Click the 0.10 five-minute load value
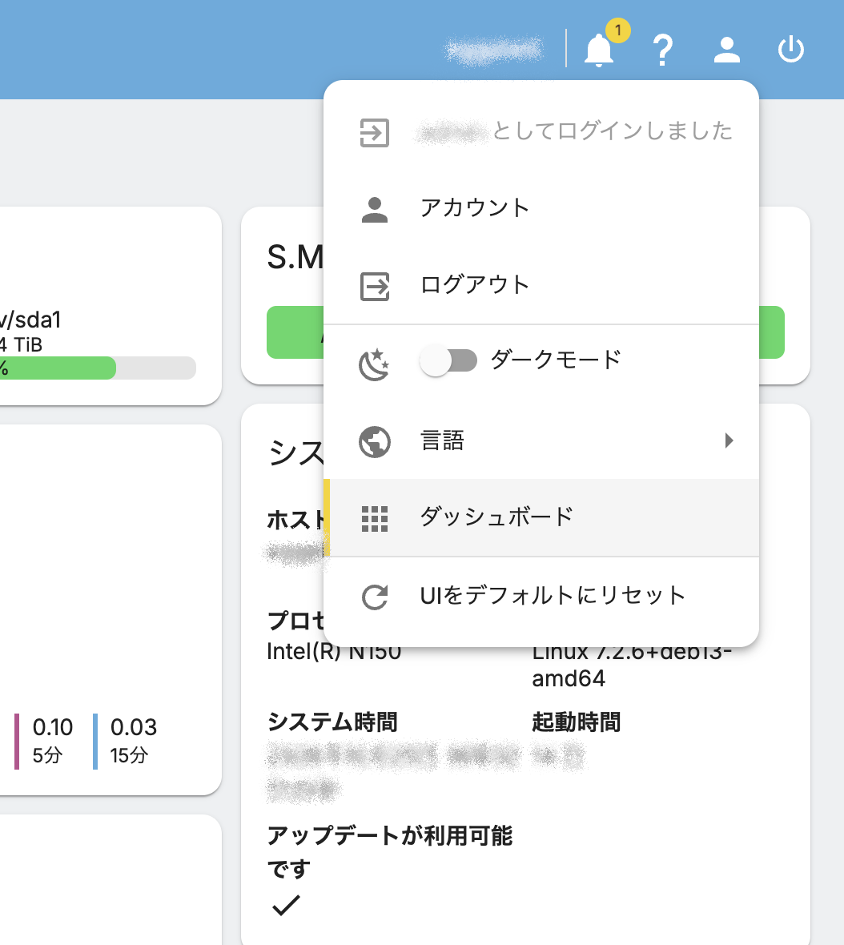The image size is (844, 945). click(52, 727)
